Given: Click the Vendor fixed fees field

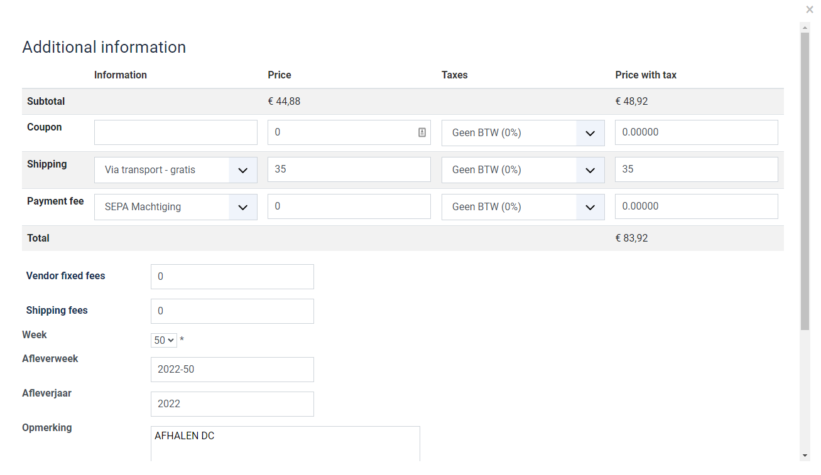Looking at the screenshot, I should [x=232, y=277].
